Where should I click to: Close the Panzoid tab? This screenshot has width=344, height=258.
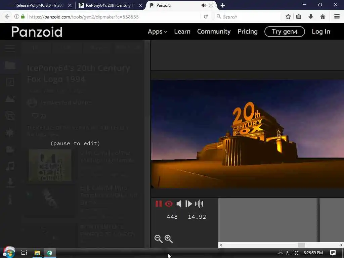click(x=211, y=5)
